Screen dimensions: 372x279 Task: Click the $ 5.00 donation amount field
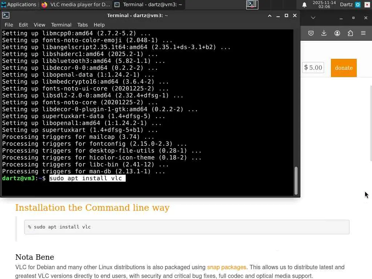(x=313, y=68)
